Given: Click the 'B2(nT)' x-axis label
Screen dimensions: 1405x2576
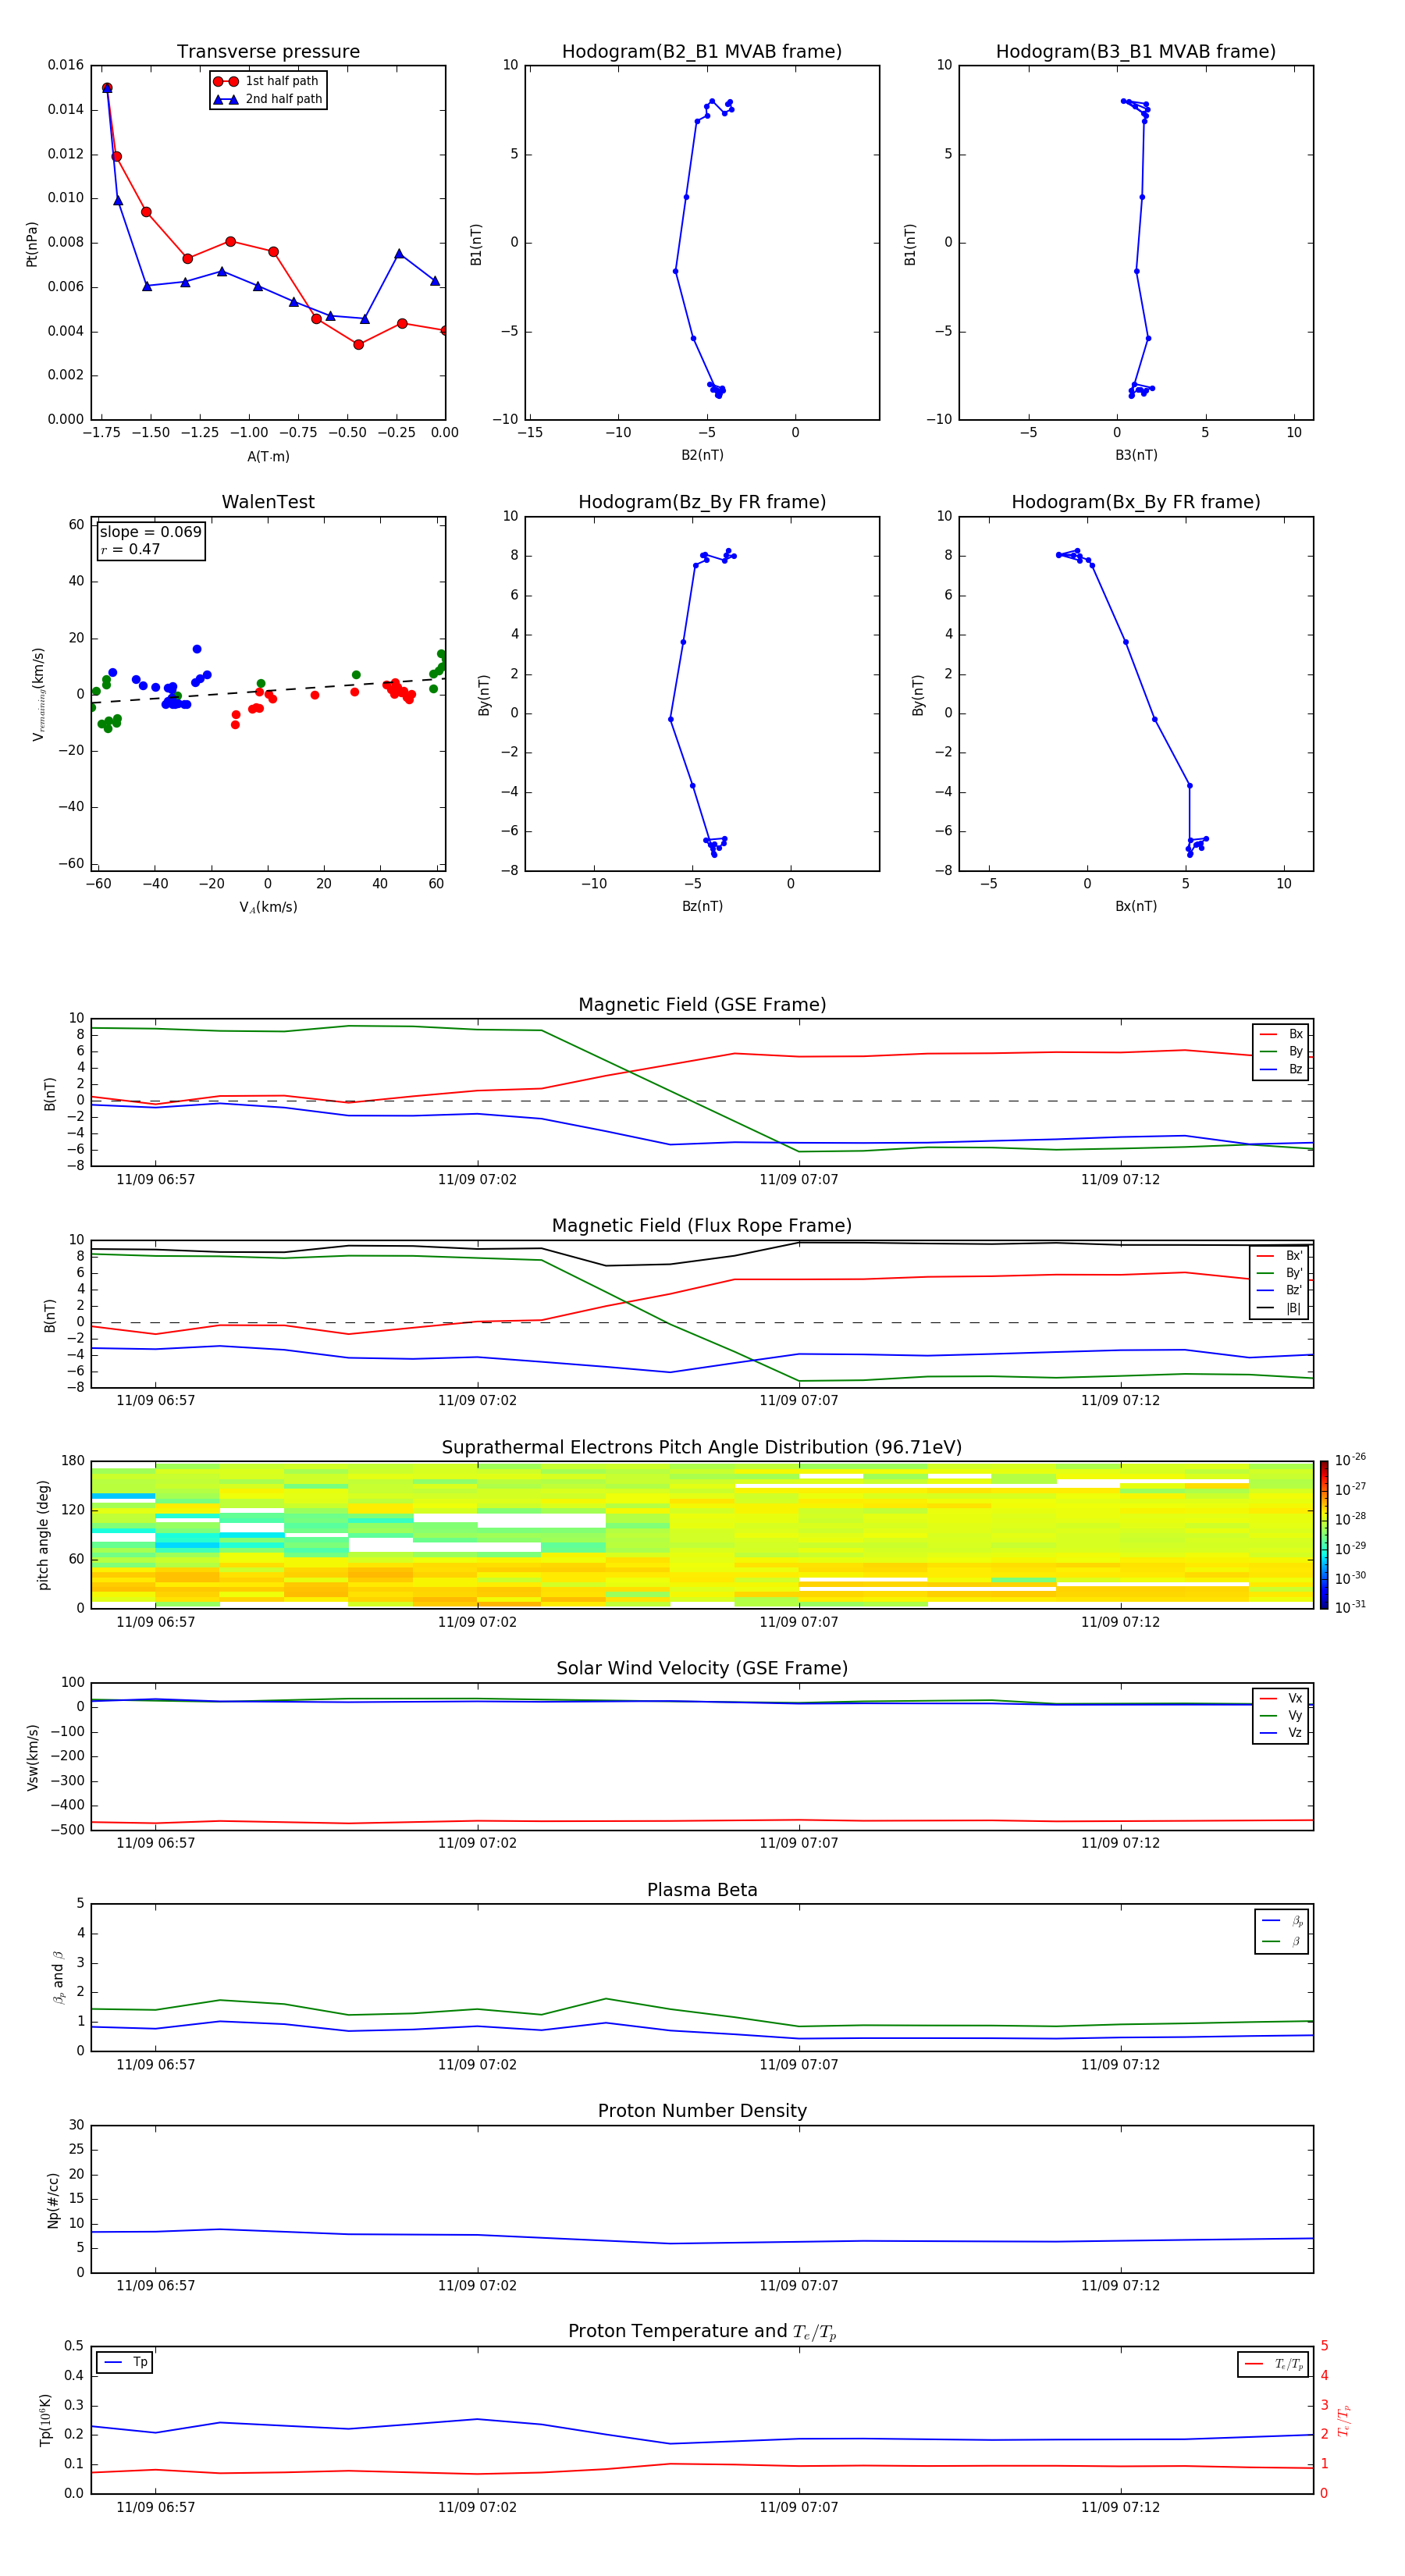Looking at the screenshot, I should pyautogui.click(x=702, y=455).
